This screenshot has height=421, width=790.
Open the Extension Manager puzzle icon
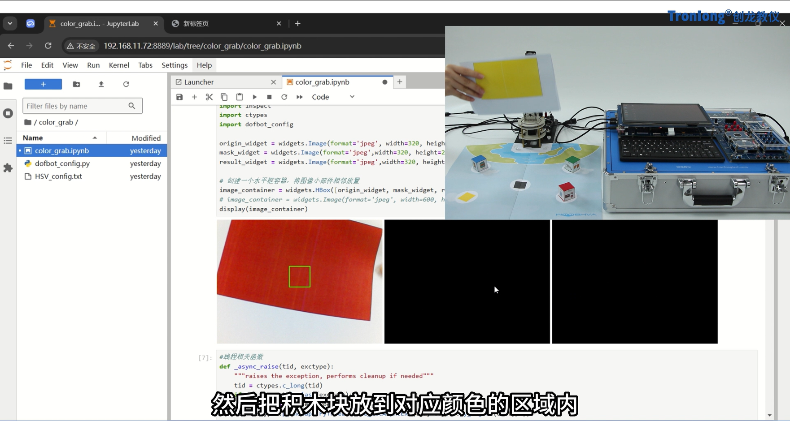(x=8, y=168)
